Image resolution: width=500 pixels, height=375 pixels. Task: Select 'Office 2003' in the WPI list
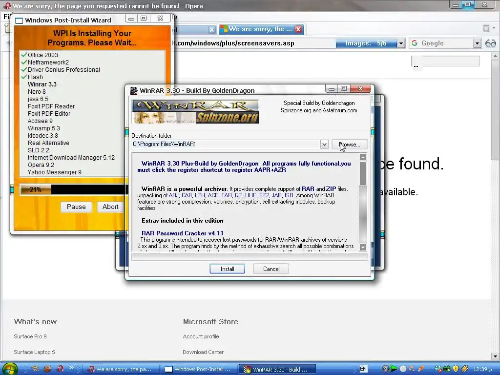pos(43,55)
